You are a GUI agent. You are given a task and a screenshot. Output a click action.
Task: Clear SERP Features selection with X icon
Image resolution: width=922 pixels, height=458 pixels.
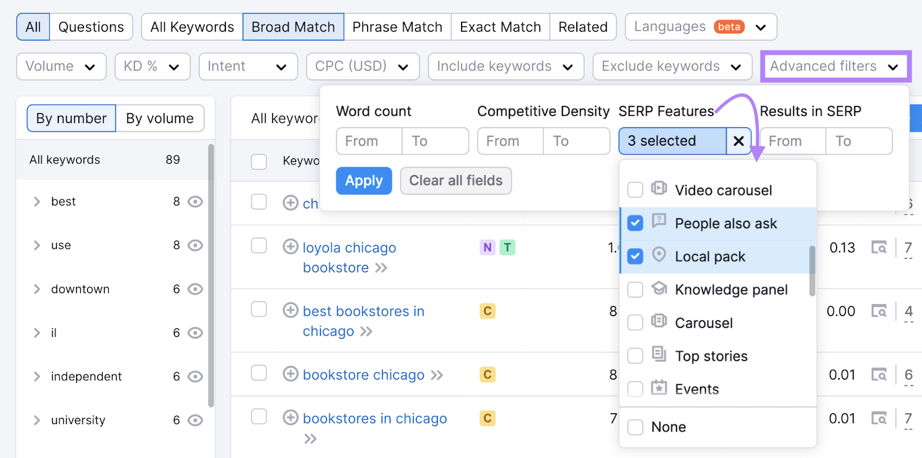pyautogui.click(x=739, y=141)
